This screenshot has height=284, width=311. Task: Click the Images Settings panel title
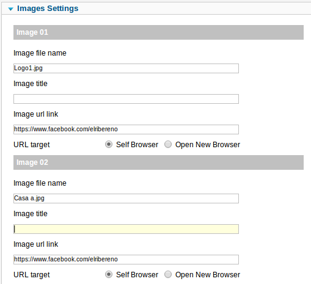pyautogui.click(x=48, y=9)
